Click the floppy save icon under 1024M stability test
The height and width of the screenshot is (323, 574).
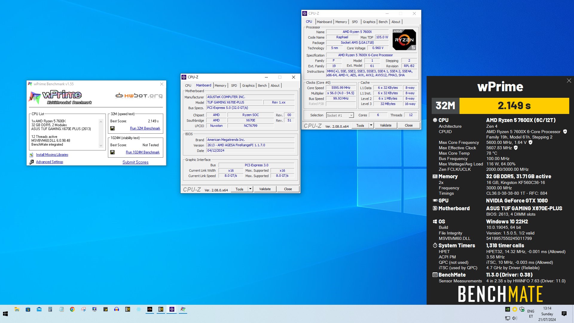coord(112,152)
